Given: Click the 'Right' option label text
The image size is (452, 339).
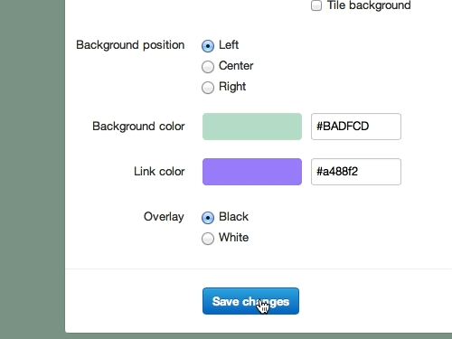Looking at the screenshot, I should pos(232,87).
